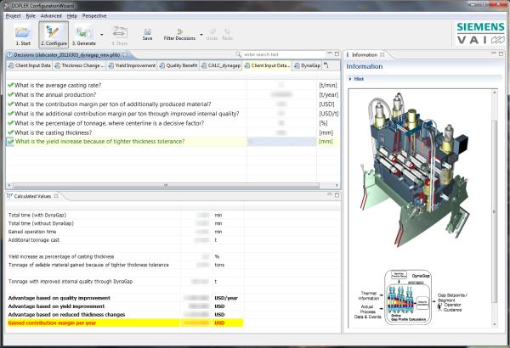
Task: Select the Total time (with DynaGap) row
Action: coord(125,215)
